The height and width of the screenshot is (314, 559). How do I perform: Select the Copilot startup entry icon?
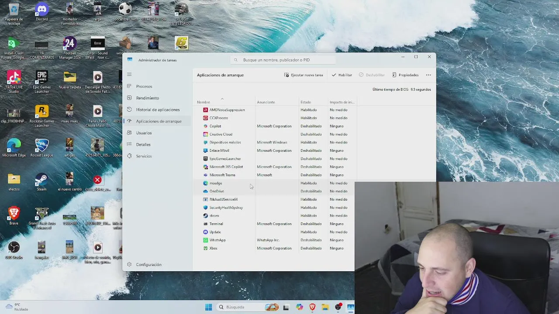point(206,126)
